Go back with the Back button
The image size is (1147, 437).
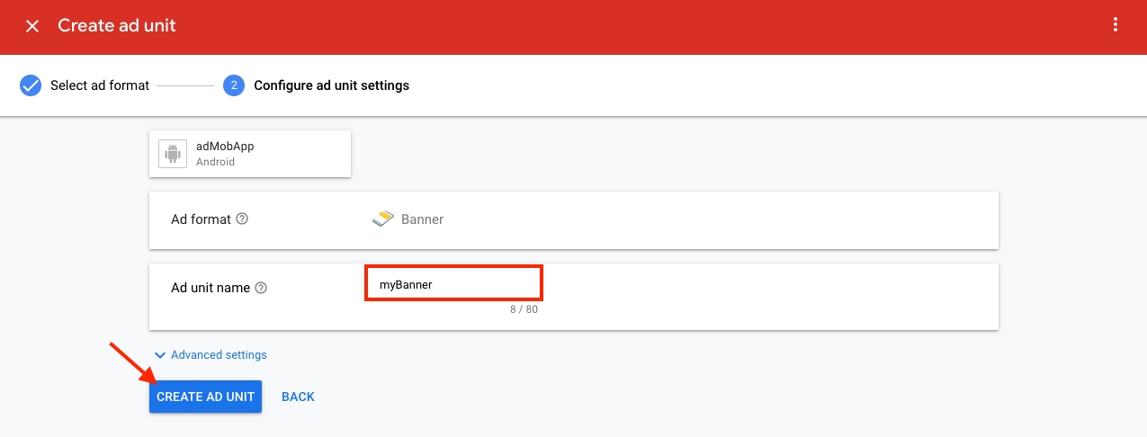(x=298, y=397)
